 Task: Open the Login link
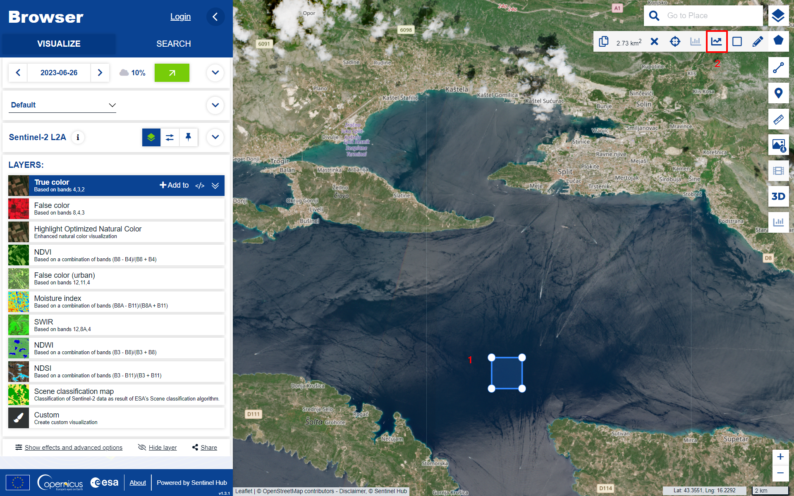click(180, 17)
